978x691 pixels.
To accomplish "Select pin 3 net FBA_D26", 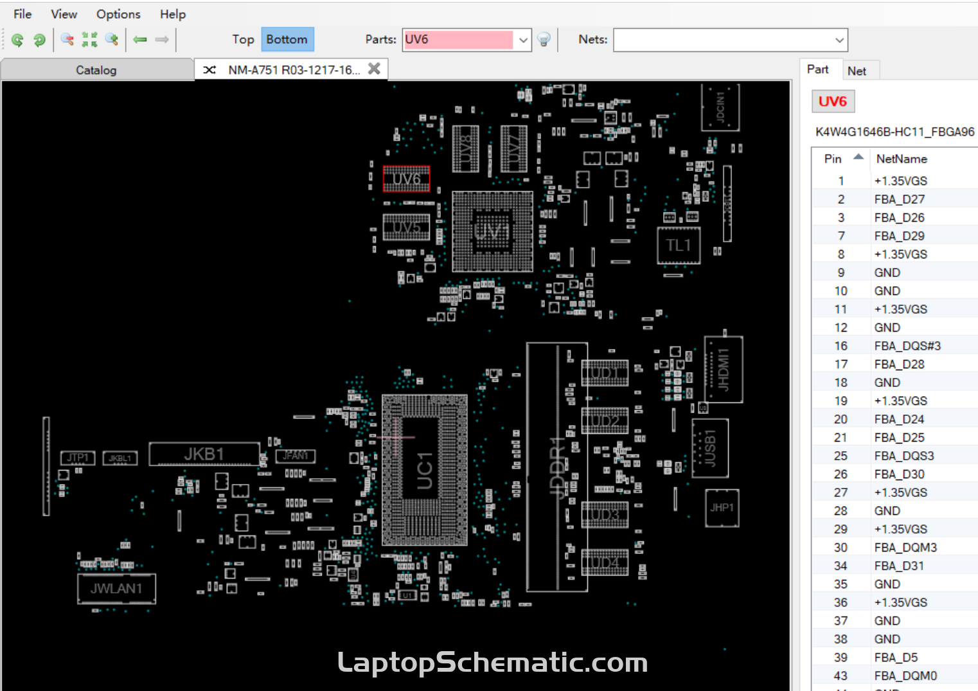I will tap(894, 217).
